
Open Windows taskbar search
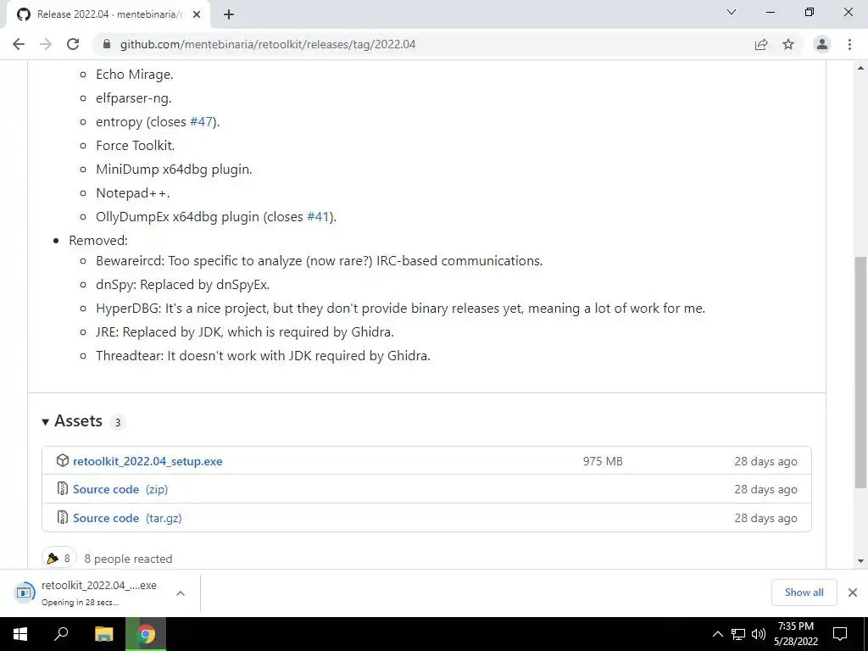[x=61, y=634]
